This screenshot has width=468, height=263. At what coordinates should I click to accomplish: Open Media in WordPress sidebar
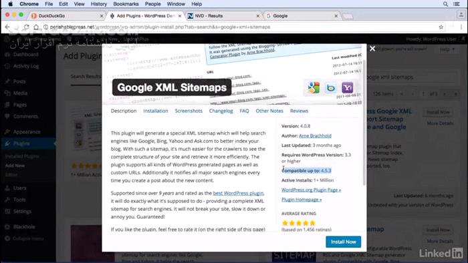20,93
